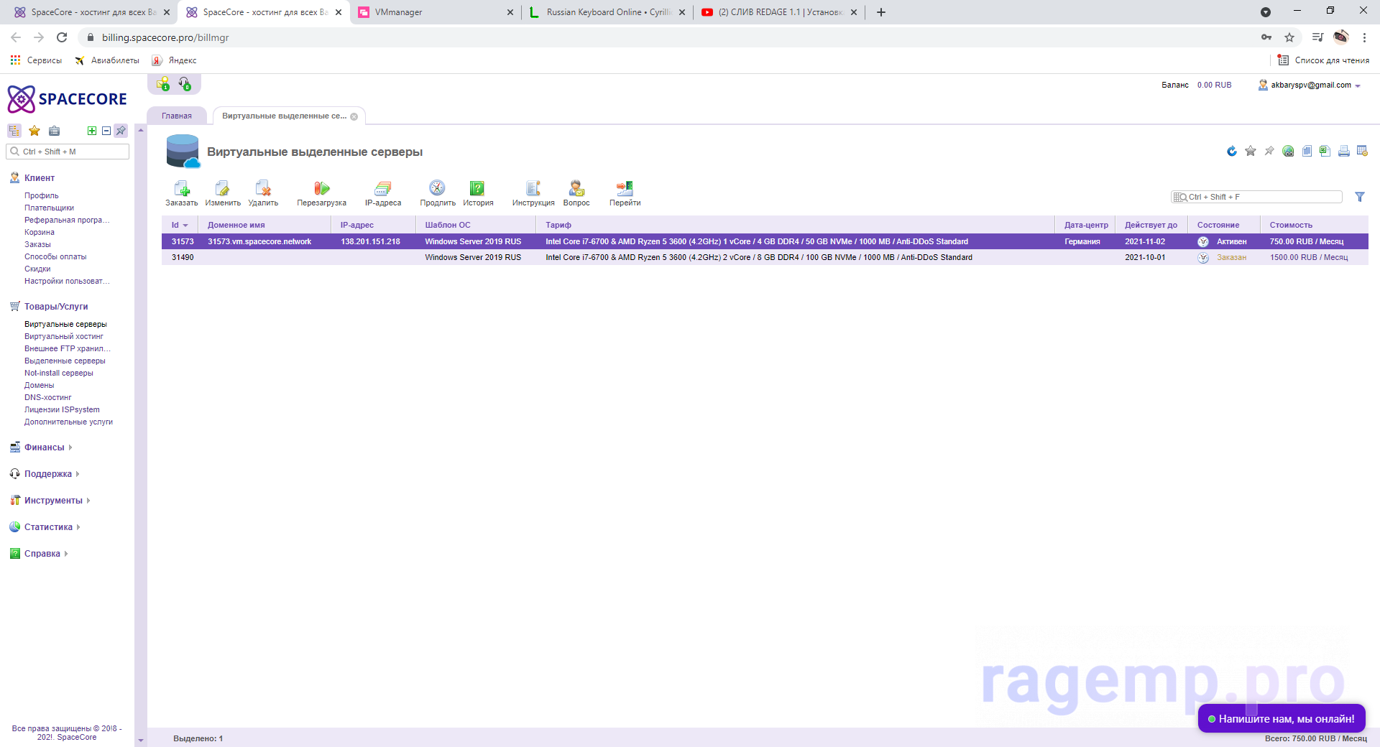Toggle the sidebar pin button
The width and height of the screenshot is (1380, 747).
click(x=121, y=131)
